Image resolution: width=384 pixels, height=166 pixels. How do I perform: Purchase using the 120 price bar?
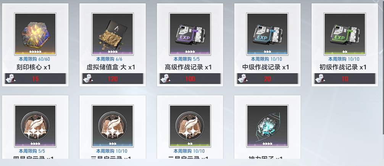coord(113,79)
